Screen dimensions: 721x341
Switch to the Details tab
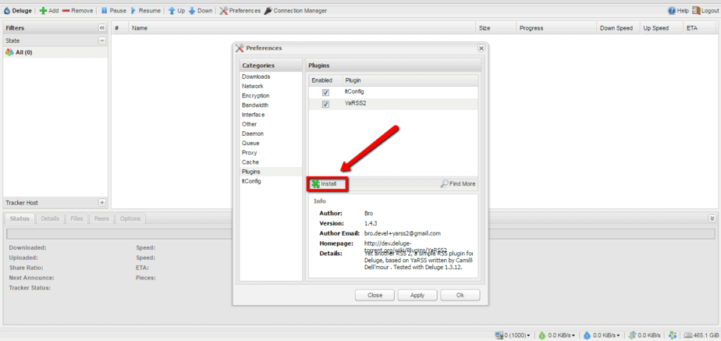50,218
